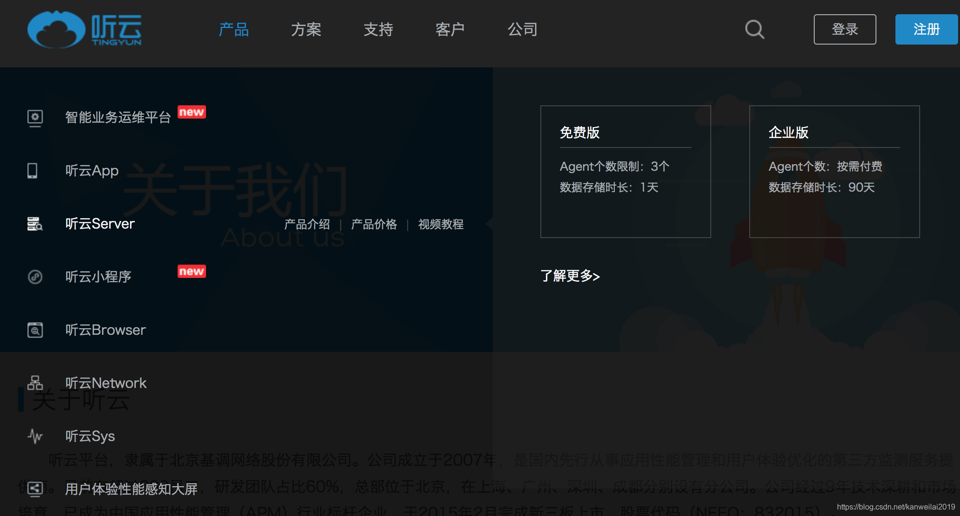Viewport: 960px width, 516px height.
Task: Open the 客户 navigation menu
Action: 450,29
